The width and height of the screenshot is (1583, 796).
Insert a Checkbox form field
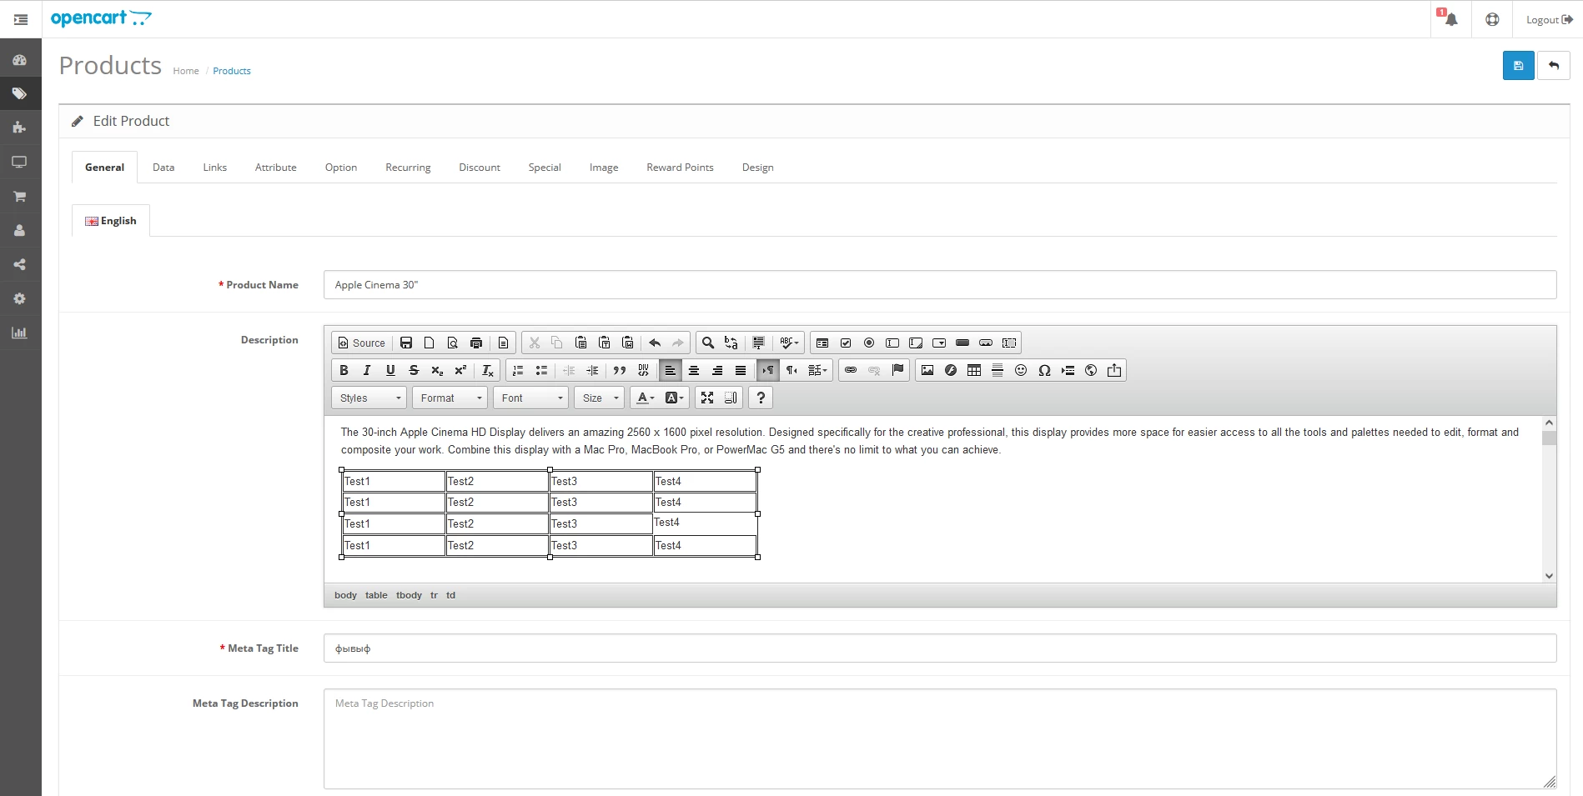846,343
